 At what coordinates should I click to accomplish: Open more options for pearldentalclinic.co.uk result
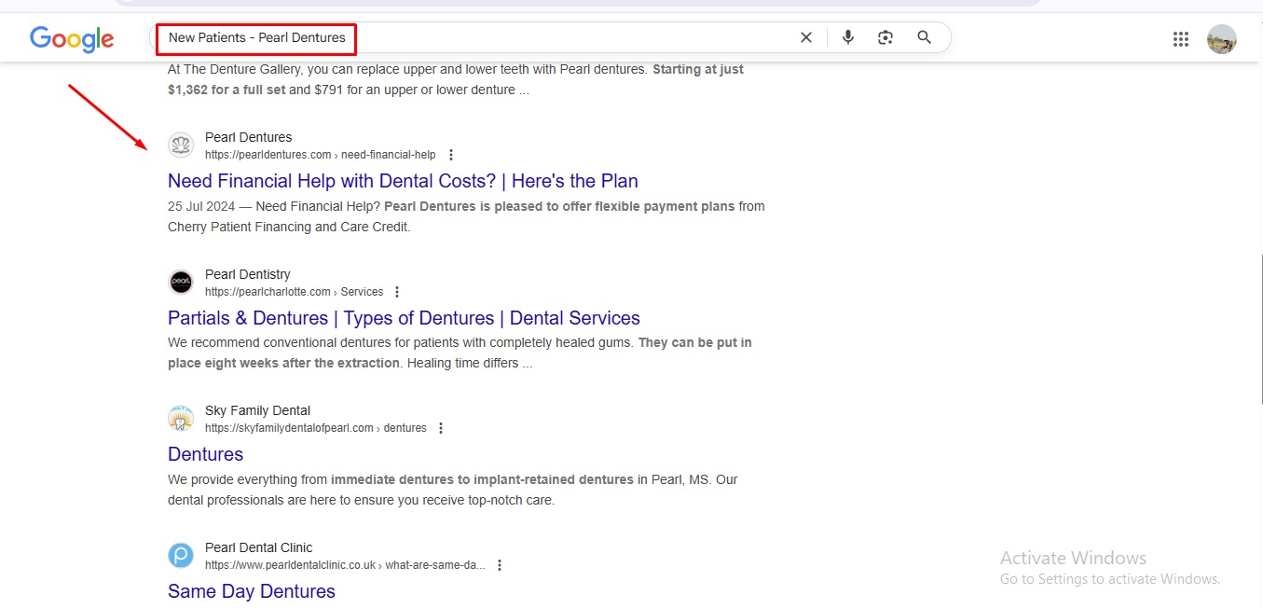tap(500, 565)
